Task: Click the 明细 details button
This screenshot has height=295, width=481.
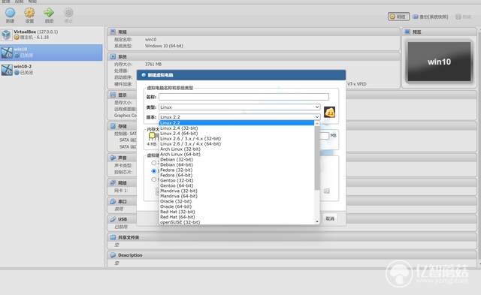Action: pos(398,17)
